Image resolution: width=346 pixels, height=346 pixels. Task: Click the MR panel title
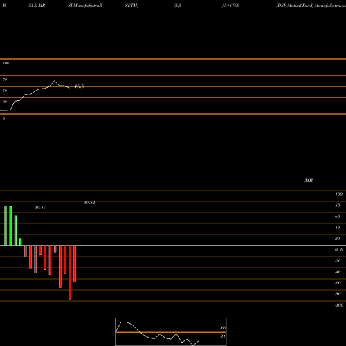click(x=309, y=180)
